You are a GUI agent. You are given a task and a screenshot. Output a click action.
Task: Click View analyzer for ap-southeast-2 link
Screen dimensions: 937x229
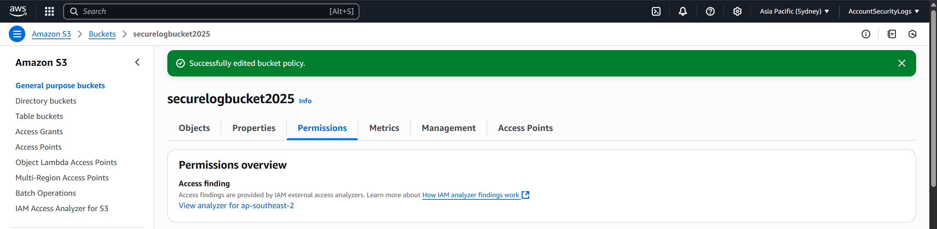[236, 206]
